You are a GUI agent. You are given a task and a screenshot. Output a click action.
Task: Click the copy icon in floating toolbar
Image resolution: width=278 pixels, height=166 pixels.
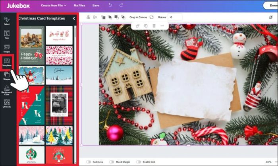tap(146, 26)
